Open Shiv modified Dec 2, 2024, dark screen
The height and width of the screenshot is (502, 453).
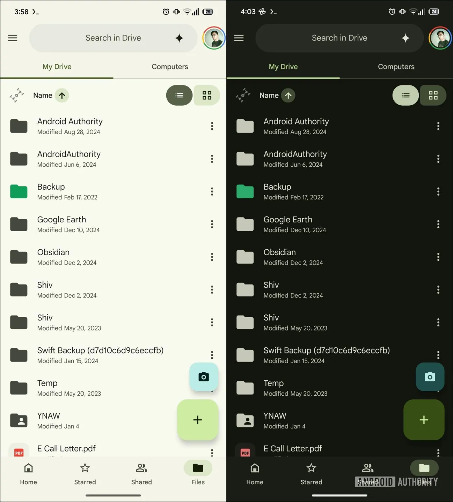point(339,290)
